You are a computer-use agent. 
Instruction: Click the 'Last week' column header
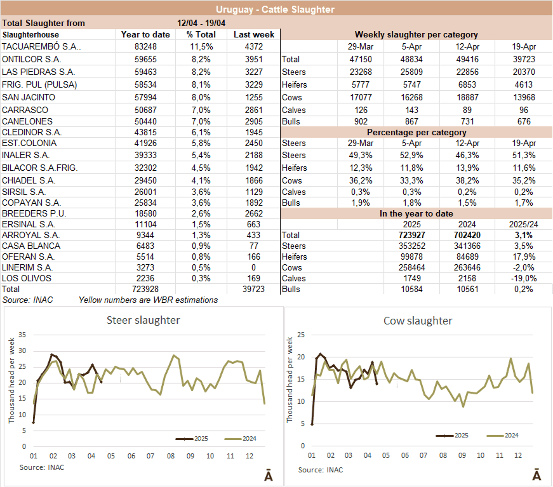(x=253, y=35)
